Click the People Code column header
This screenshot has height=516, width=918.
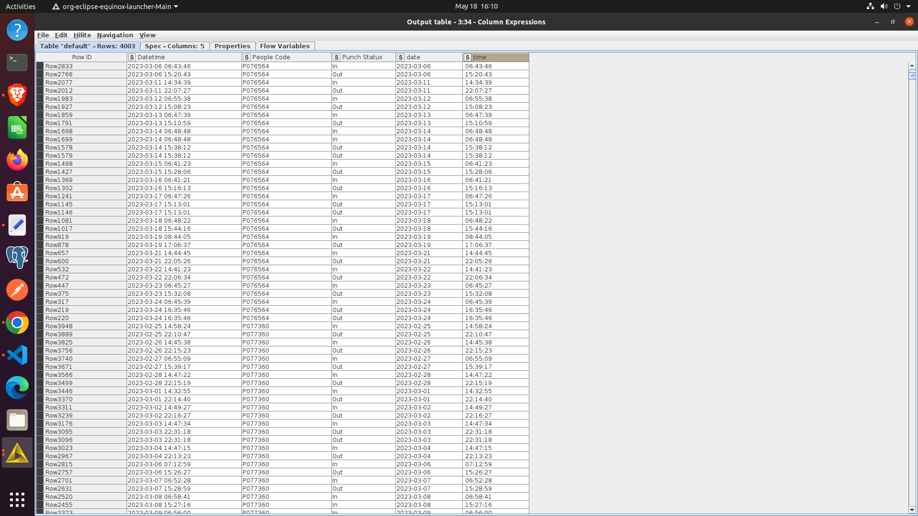pos(286,57)
